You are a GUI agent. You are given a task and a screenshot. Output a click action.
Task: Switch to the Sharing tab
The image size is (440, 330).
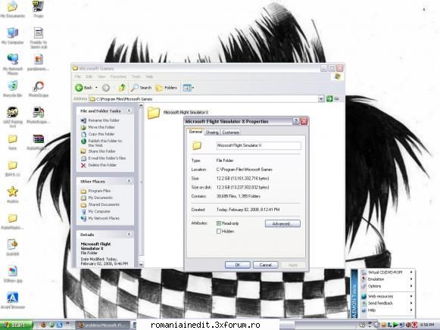click(x=212, y=132)
